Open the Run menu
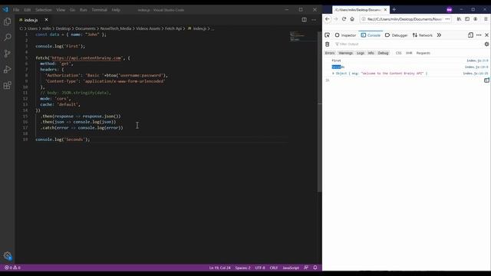Image resolution: width=491 pixels, height=276 pixels. [83, 10]
